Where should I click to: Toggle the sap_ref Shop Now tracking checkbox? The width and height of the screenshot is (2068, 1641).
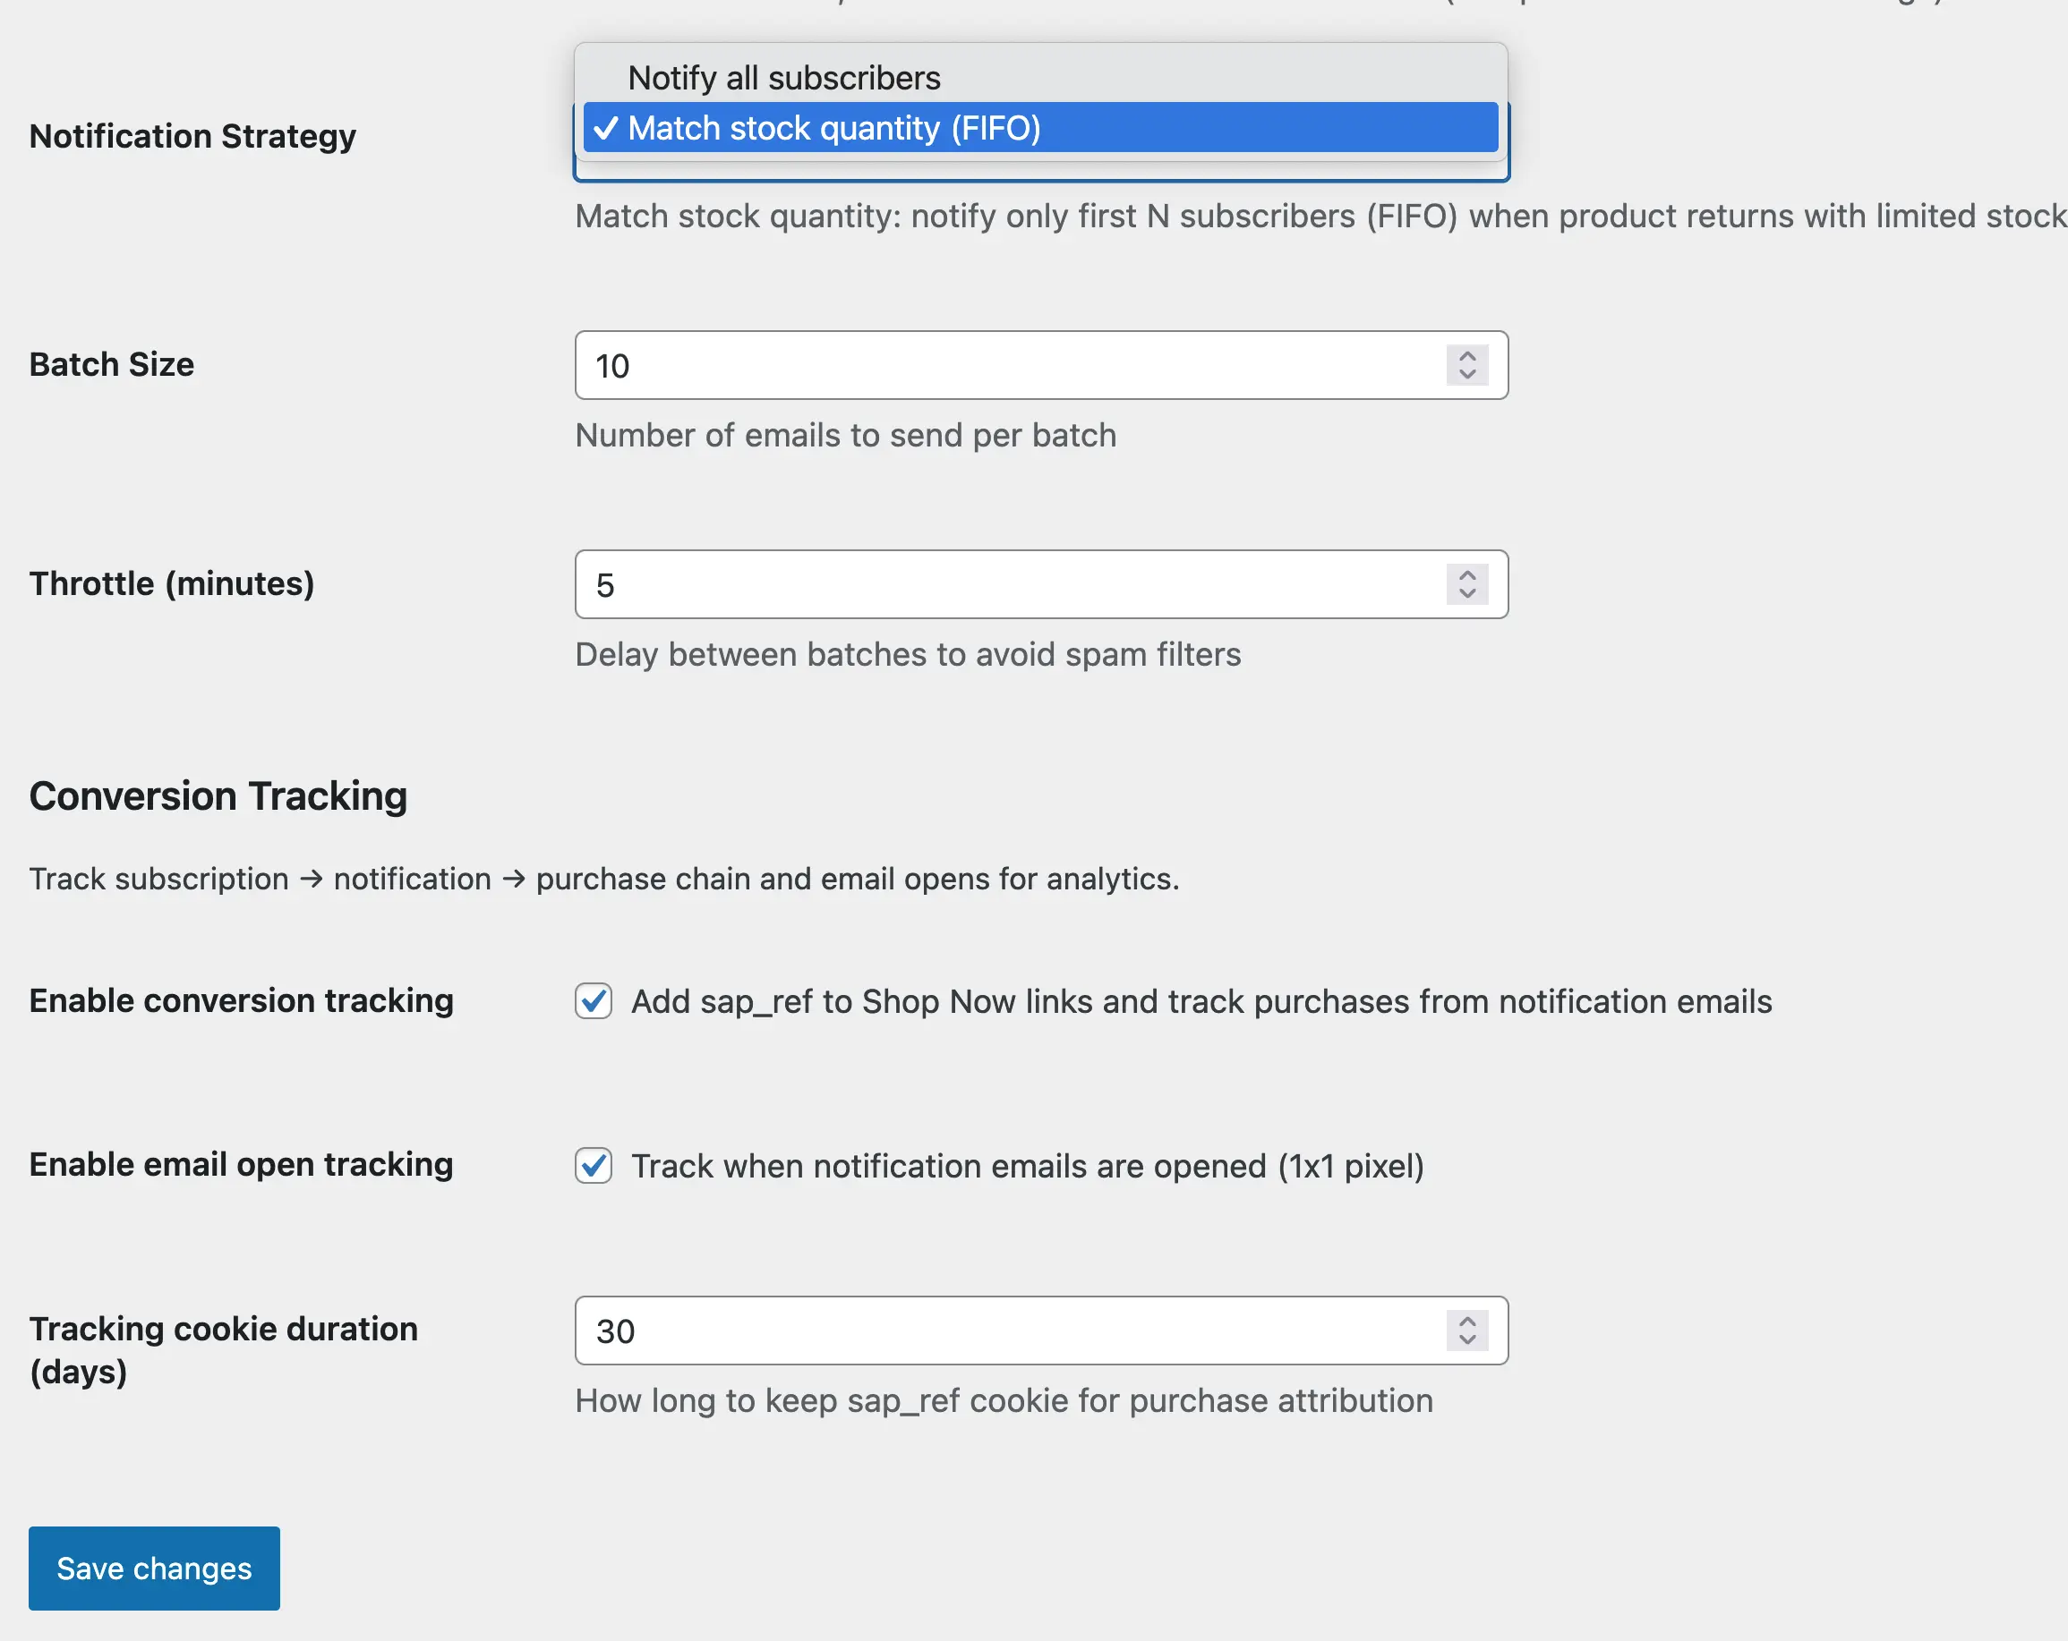click(x=594, y=1001)
